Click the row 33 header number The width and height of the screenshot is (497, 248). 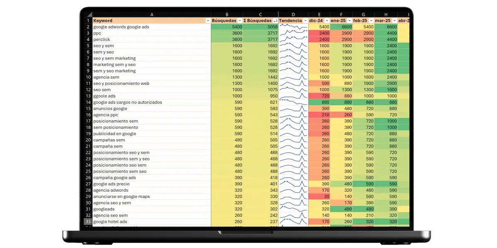point(88,222)
